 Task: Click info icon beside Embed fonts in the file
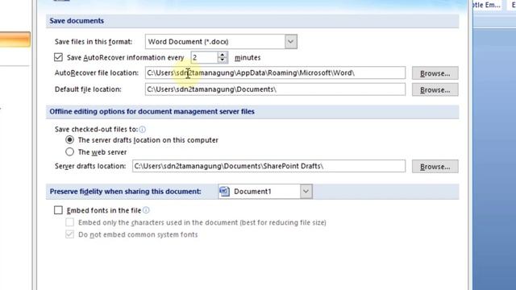click(146, 209)
